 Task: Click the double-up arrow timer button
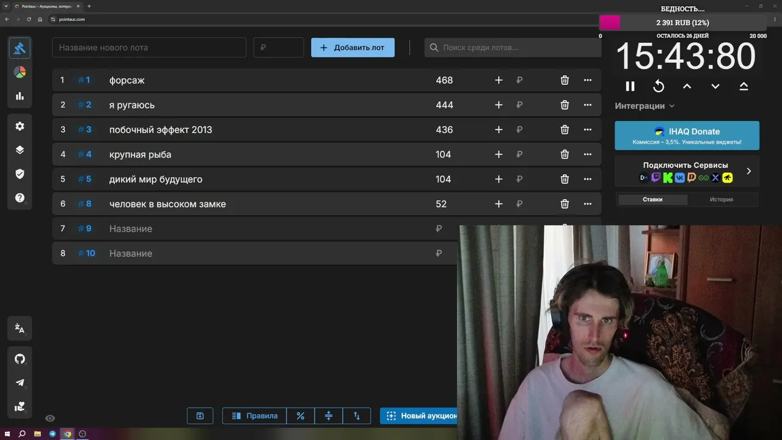[x=744, y=86]
